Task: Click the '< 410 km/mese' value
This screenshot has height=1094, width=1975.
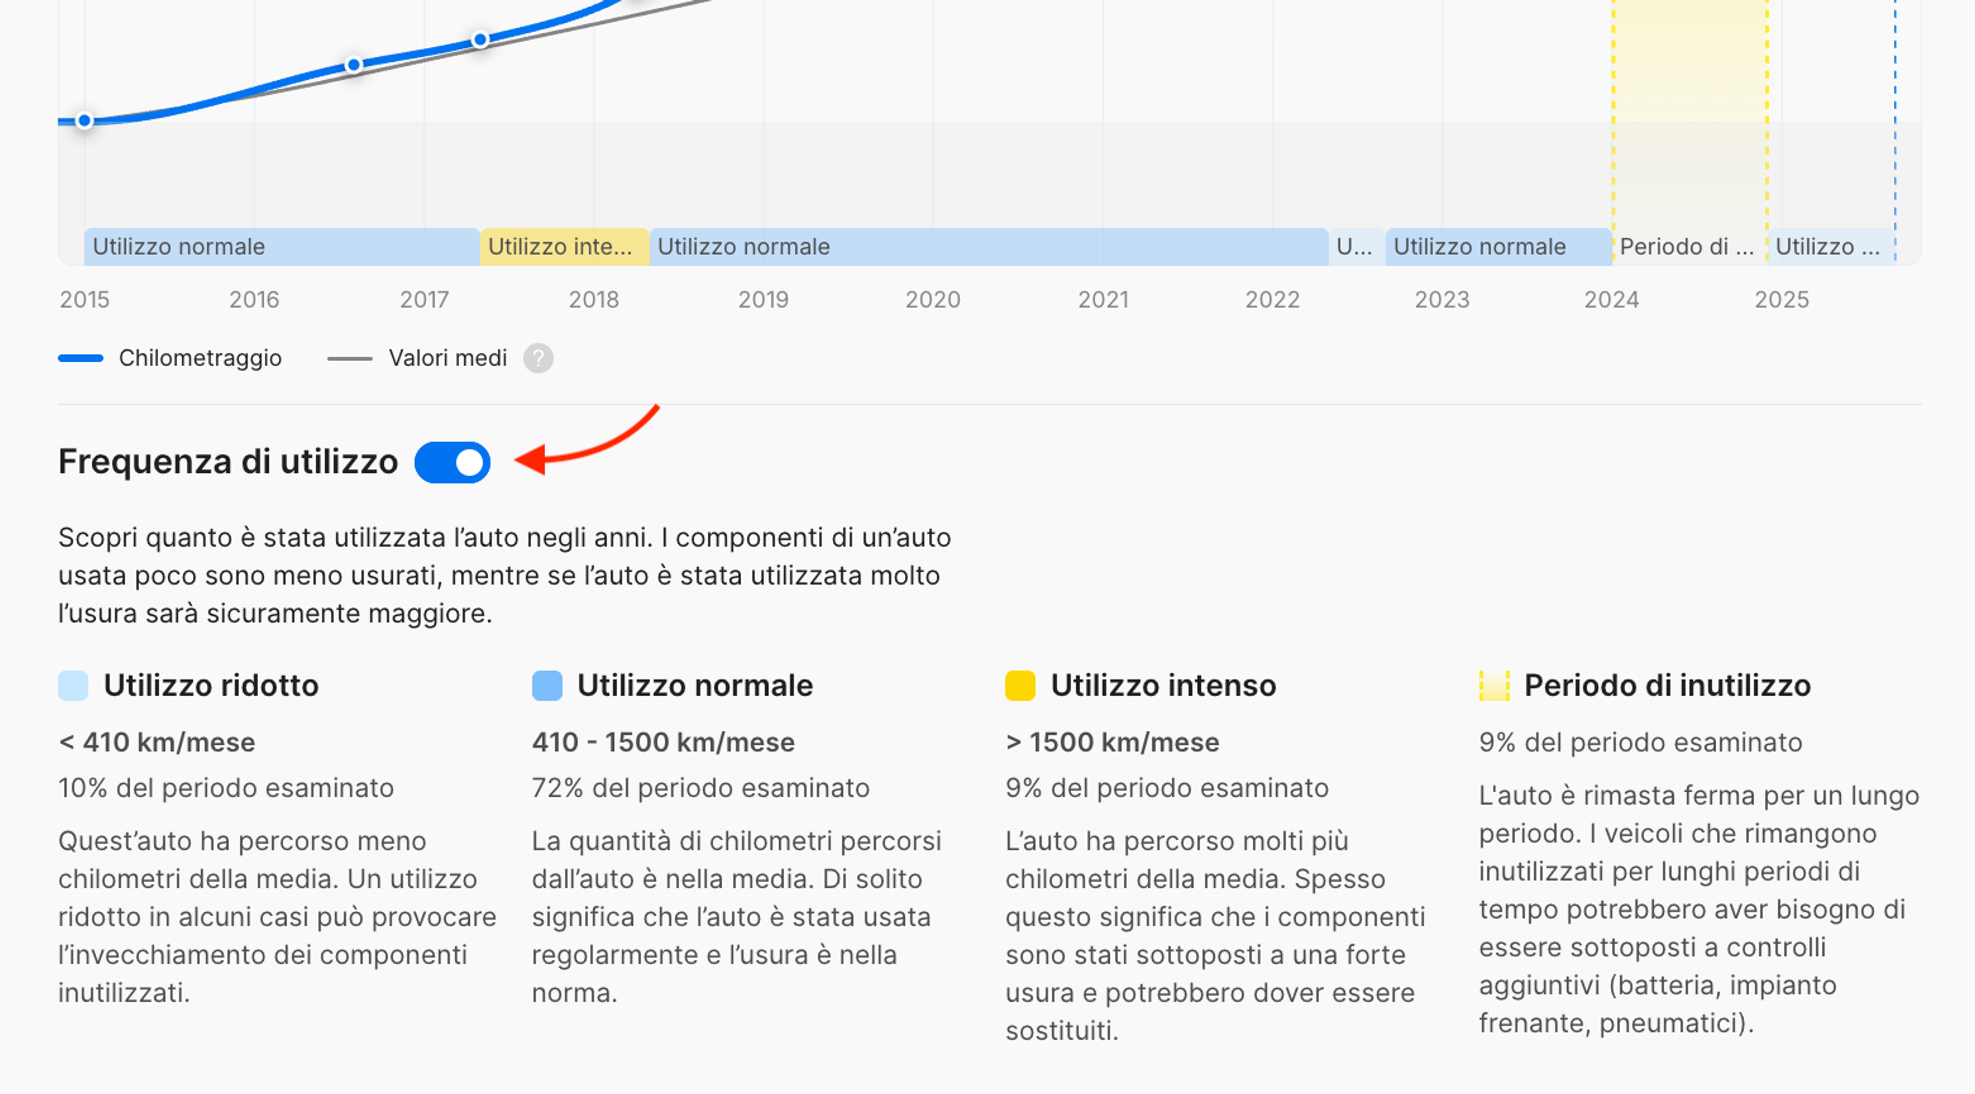Action: 157,742
